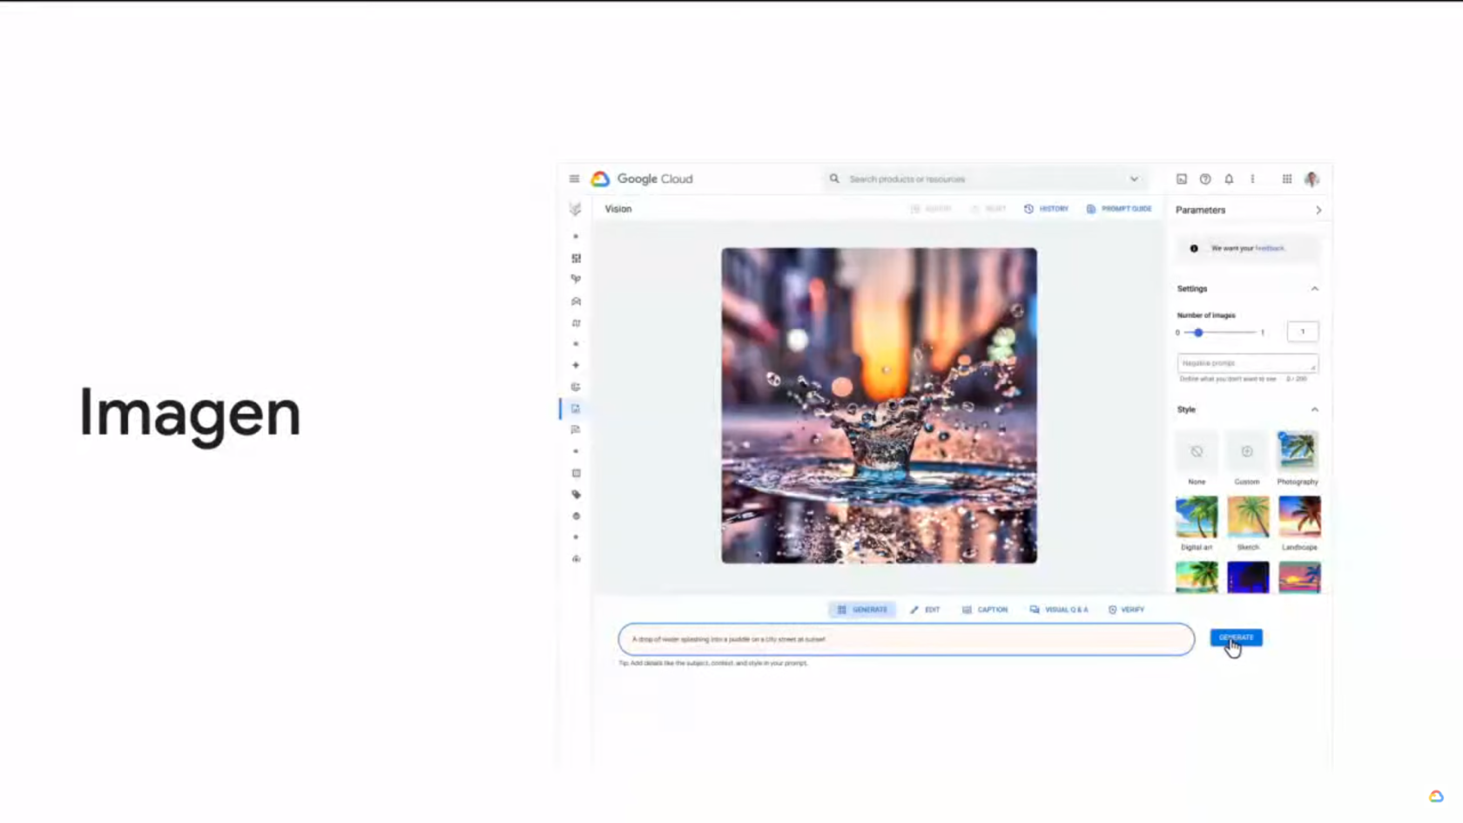Collapse the Parameters panel arrow
1463x823 pixels.
pyautogui.click(x=1318, y=210)
